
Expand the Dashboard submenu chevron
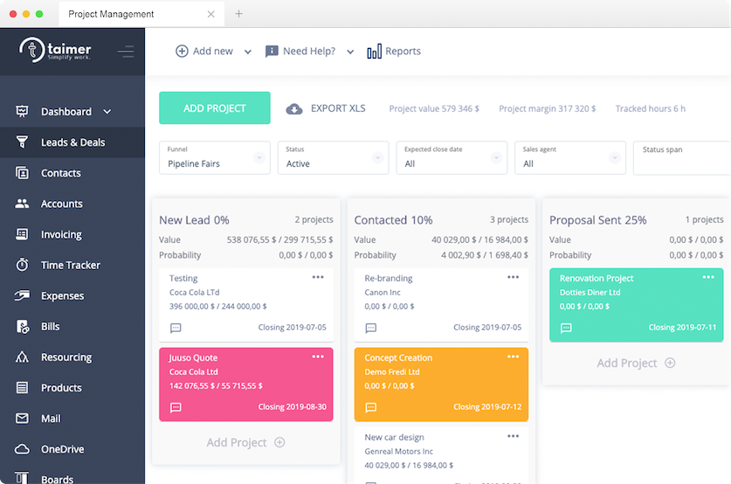pos(107,112)
